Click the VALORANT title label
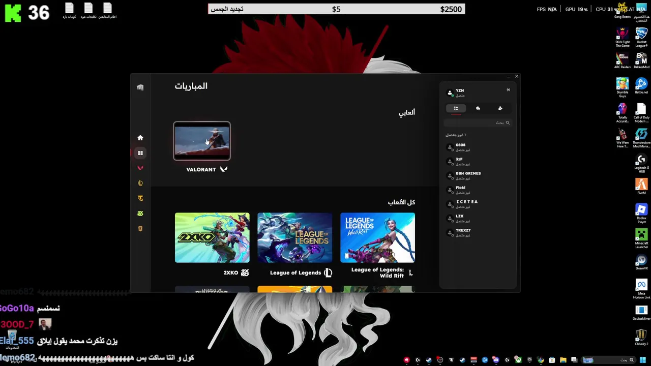Image resolution: width=651 pixels, height=366 pixels. (201, 169)
